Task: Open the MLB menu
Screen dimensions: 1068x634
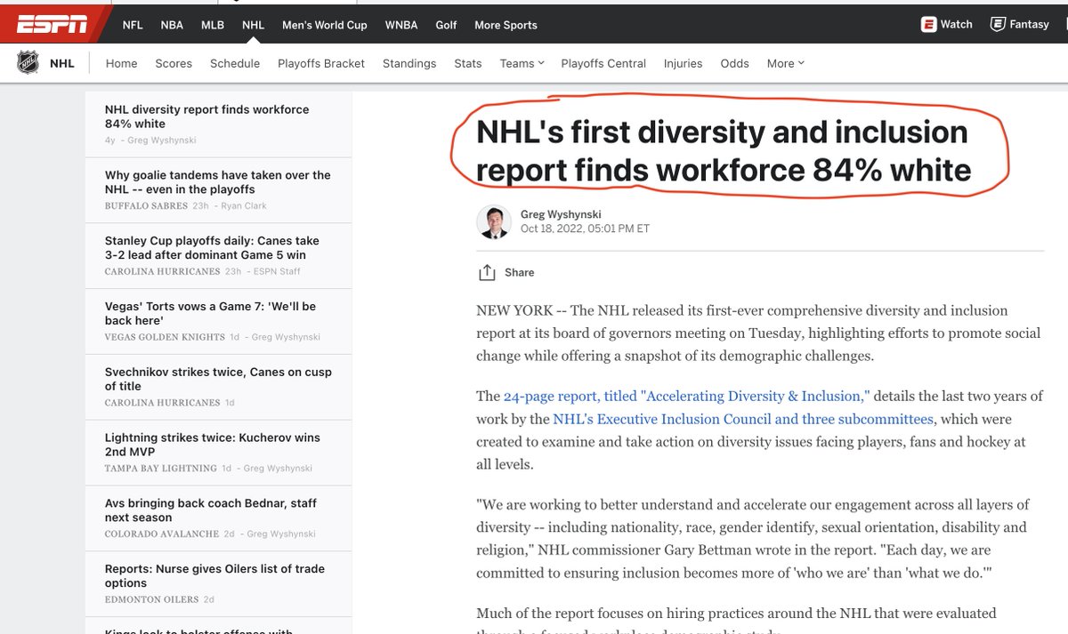Action: click(x=213, y=25)
